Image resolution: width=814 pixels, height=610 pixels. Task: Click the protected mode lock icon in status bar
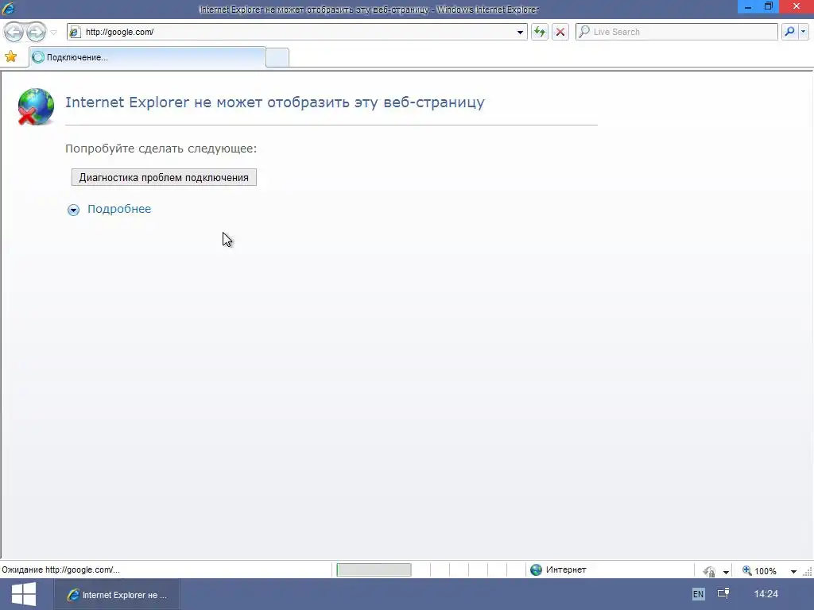coord(709,571)
